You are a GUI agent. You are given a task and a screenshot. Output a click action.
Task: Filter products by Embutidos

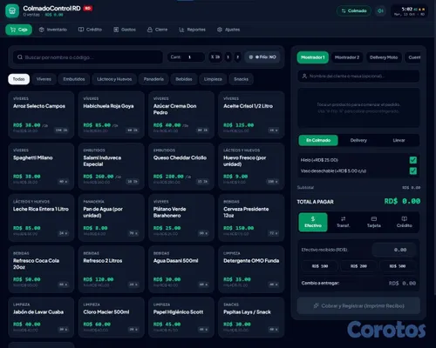click(74, 79)
